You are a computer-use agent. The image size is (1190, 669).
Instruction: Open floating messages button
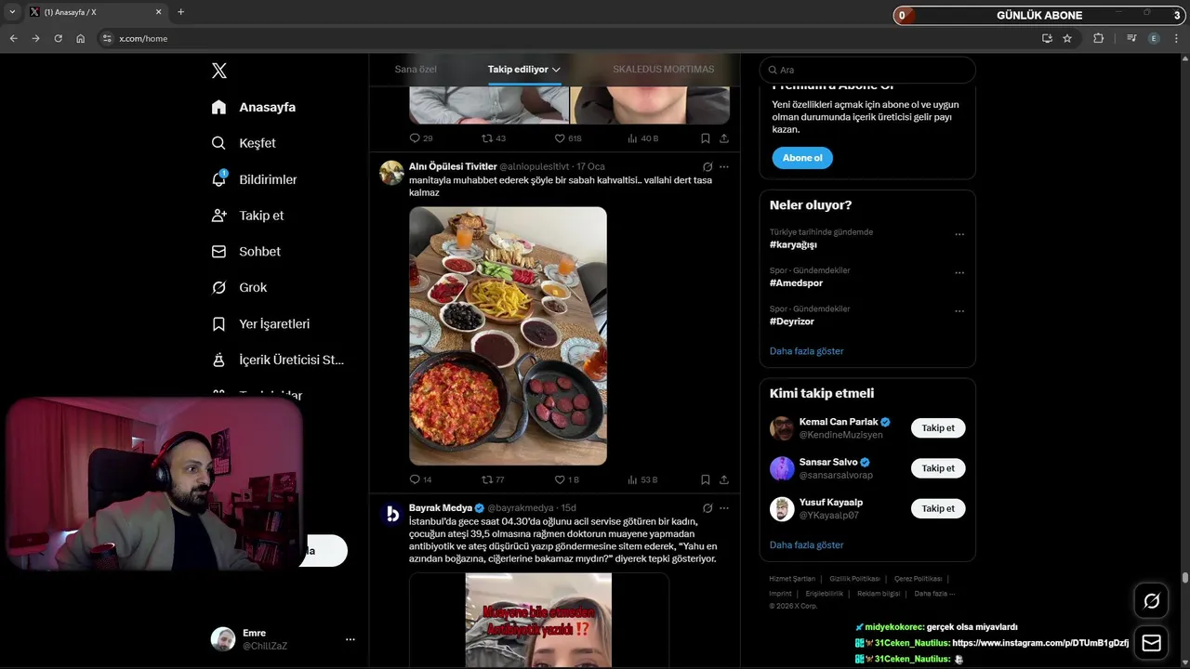pos(1152,643)
